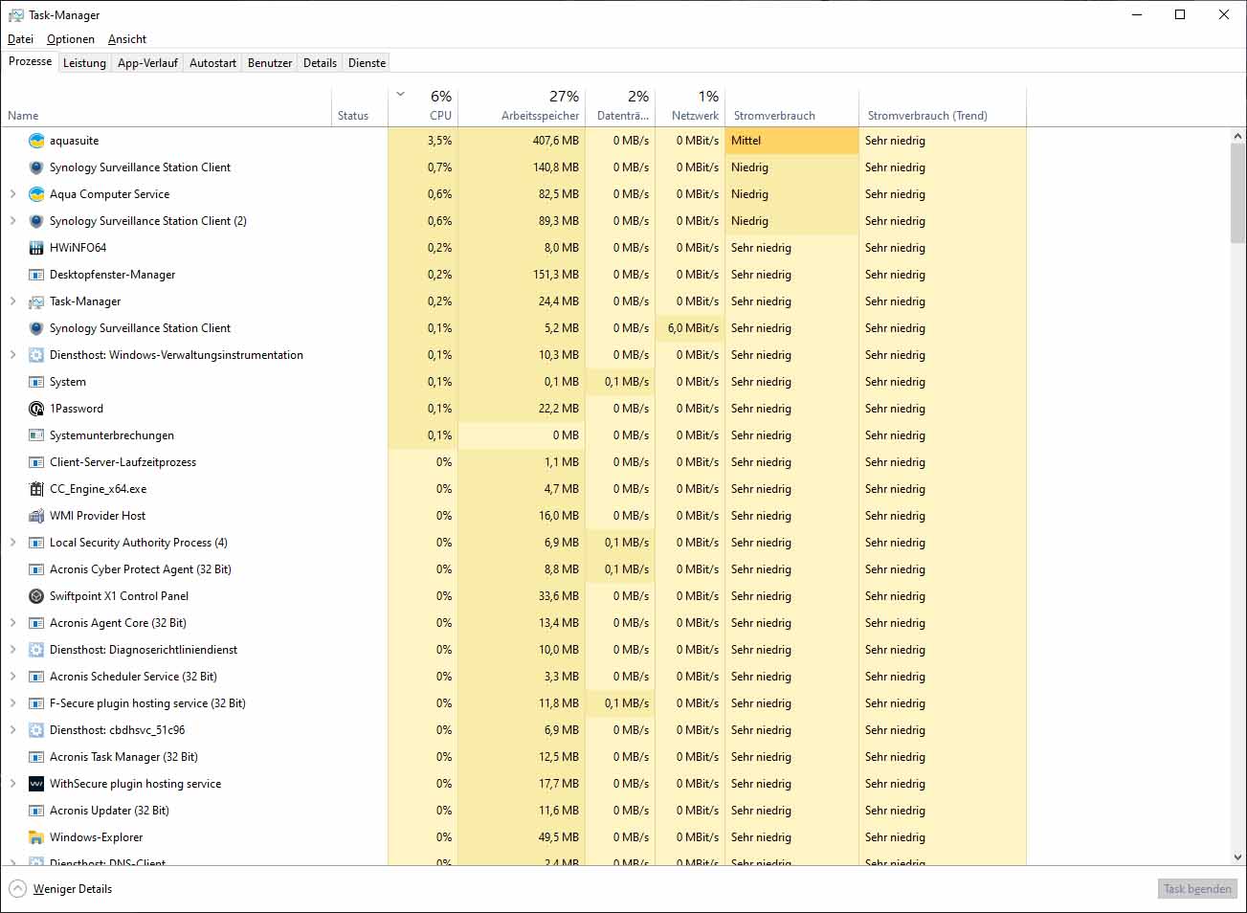The width and height of the screenshot is (1247, 913).
Task: Expand Synology Surveillance Station Client (2)
Action: [12, 221]
